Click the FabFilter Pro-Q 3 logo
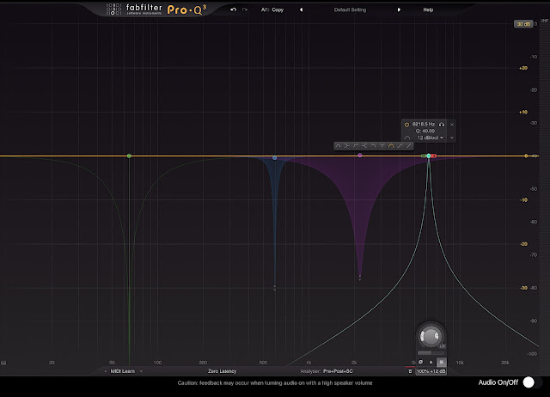This screenshot has width=550, height=397. 156,9
